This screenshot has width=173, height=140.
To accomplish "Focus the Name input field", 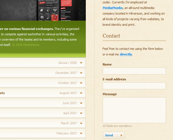I will (x=134, y=71).
